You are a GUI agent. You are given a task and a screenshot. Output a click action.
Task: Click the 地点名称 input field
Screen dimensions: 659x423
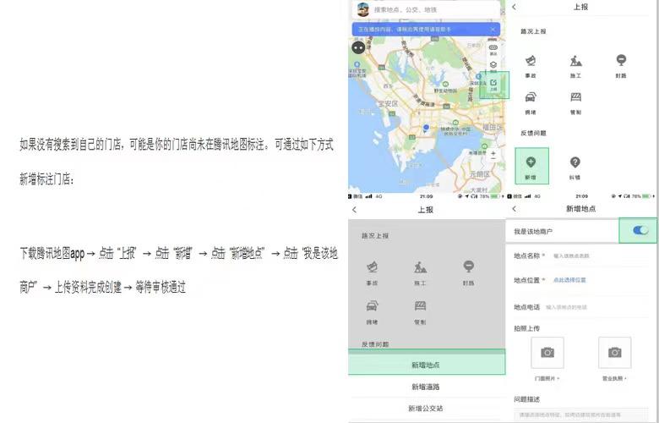[599, 255]
